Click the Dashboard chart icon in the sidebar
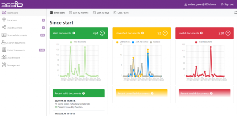The image size is (237, 116). click(x=4, y=13)
